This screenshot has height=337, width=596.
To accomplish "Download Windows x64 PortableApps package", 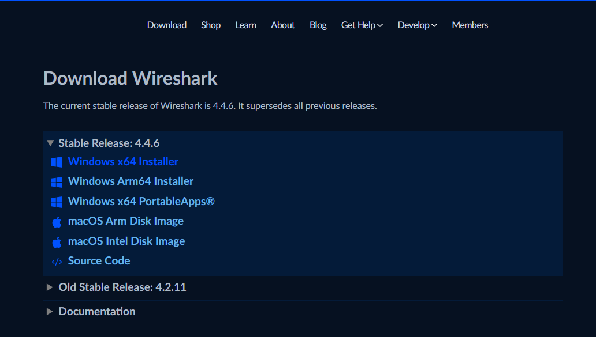I will [x=141, y=201].
